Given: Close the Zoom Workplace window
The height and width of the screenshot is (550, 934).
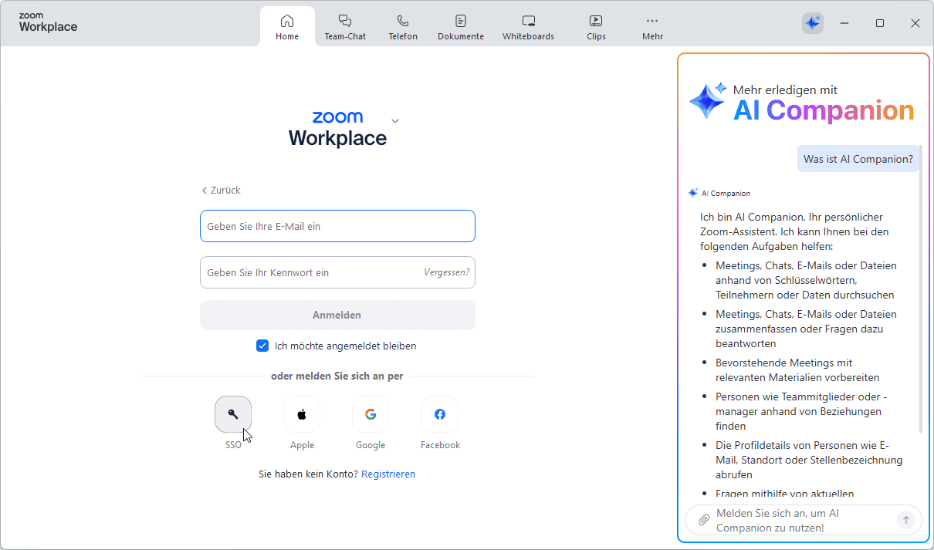Looking at the screenshot, I should pos(915,23).
